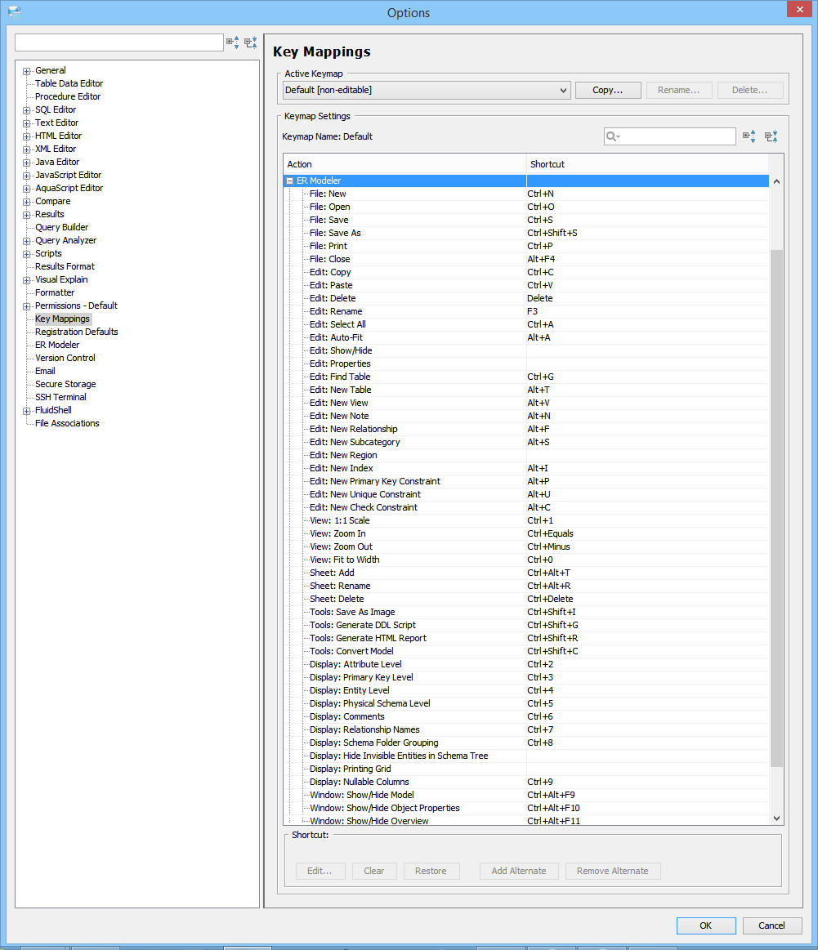Select SSH Terminal in options tree
Viewport: 818px width, 950px height.
pyautogui.click(x=60, y=398)
